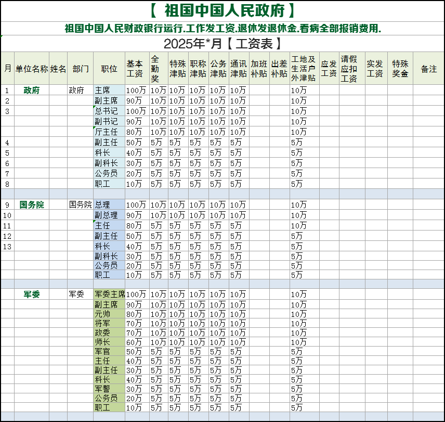The width and height of the screenshot is (445, 422).
Task: Click the 国务院 department cell
Action: point(80,204)
